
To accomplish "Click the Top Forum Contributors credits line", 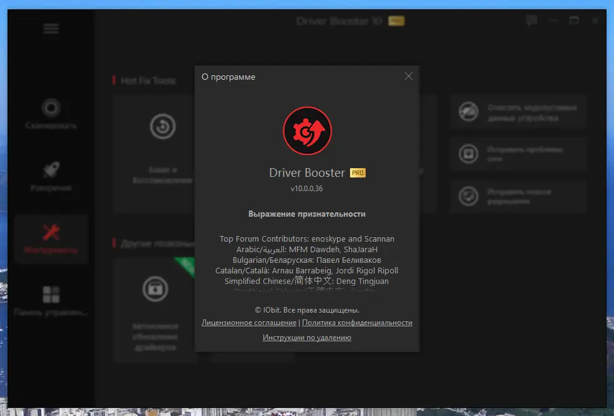I will click(x=307, y=239).
